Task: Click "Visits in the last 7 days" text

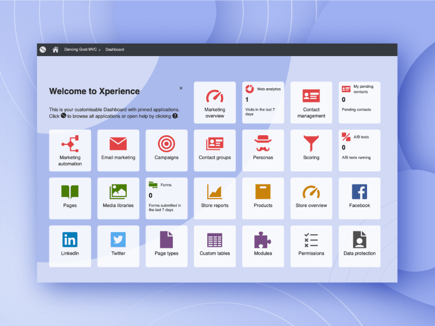Action: 260,111
